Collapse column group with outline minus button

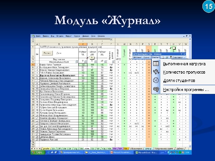point(111,40)
